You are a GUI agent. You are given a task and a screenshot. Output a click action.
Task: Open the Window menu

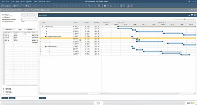42,1
